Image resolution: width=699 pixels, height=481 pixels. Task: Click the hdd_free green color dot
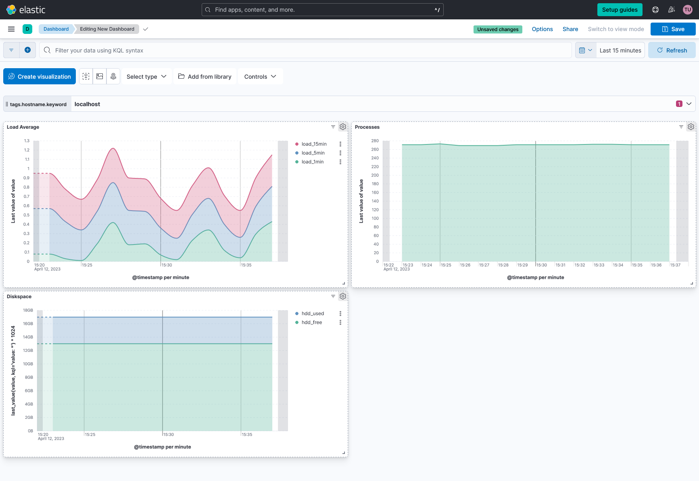(x=297, y=322)
